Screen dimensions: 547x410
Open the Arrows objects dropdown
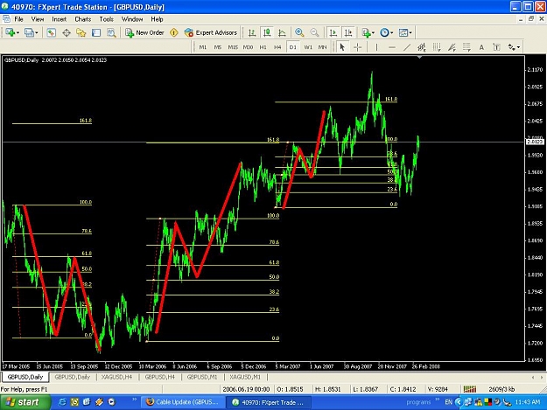click(514, 47)
